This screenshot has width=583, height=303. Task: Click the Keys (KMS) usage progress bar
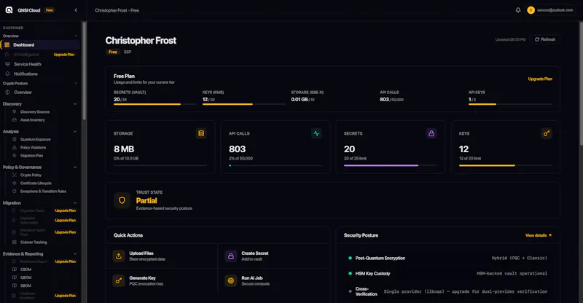click(243, 104)
